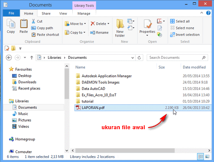Click the horizontal scrollbar thumb

125,150
